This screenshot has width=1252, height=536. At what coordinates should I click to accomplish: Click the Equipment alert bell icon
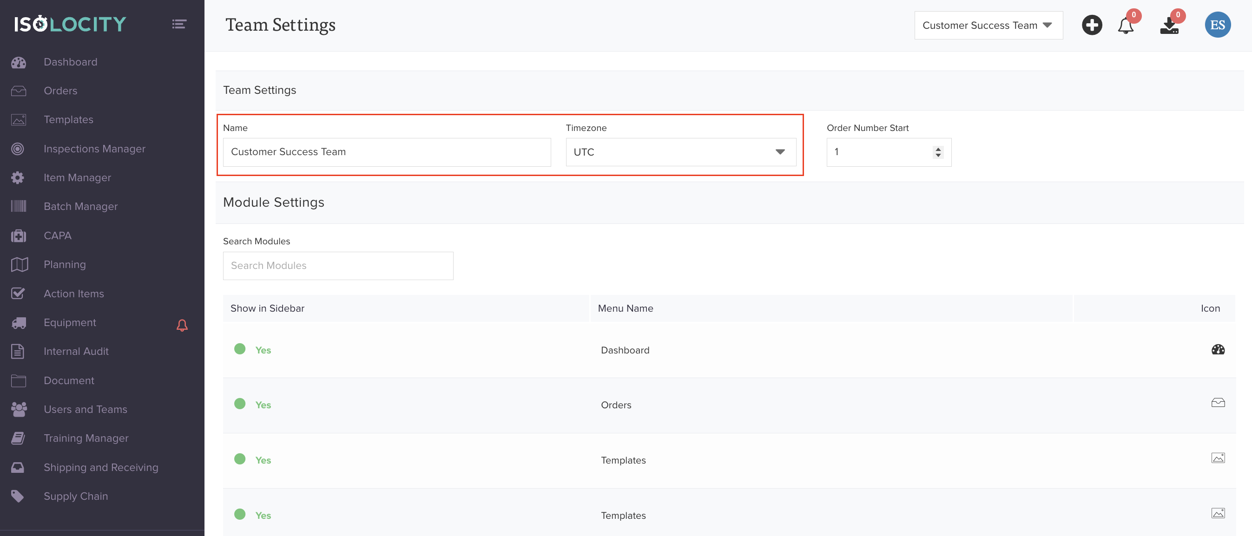click(182, 325)
